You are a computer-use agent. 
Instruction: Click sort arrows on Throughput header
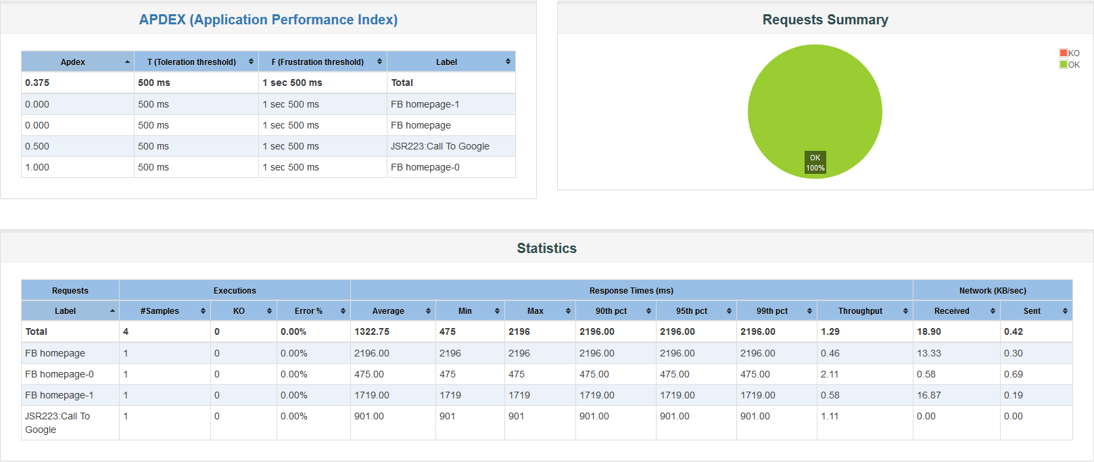click(905, 311)
